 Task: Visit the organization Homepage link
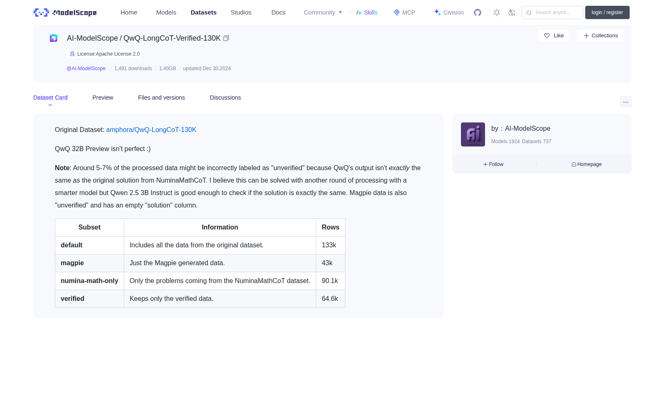(x=586, y=164)
